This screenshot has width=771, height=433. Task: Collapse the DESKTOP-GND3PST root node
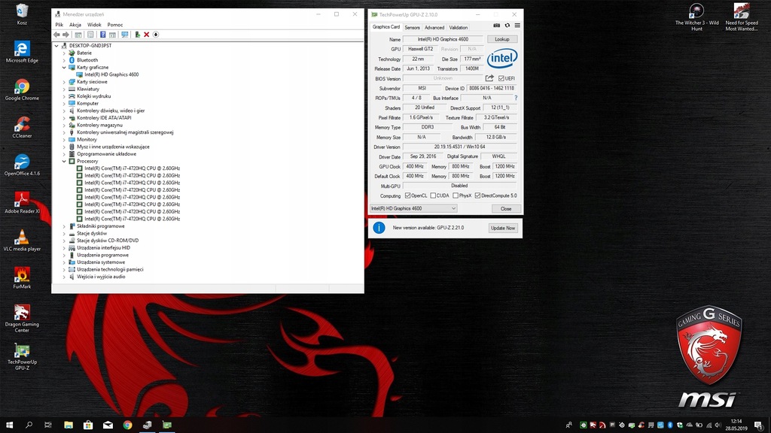pyautogui.click(x=56, y=46)
